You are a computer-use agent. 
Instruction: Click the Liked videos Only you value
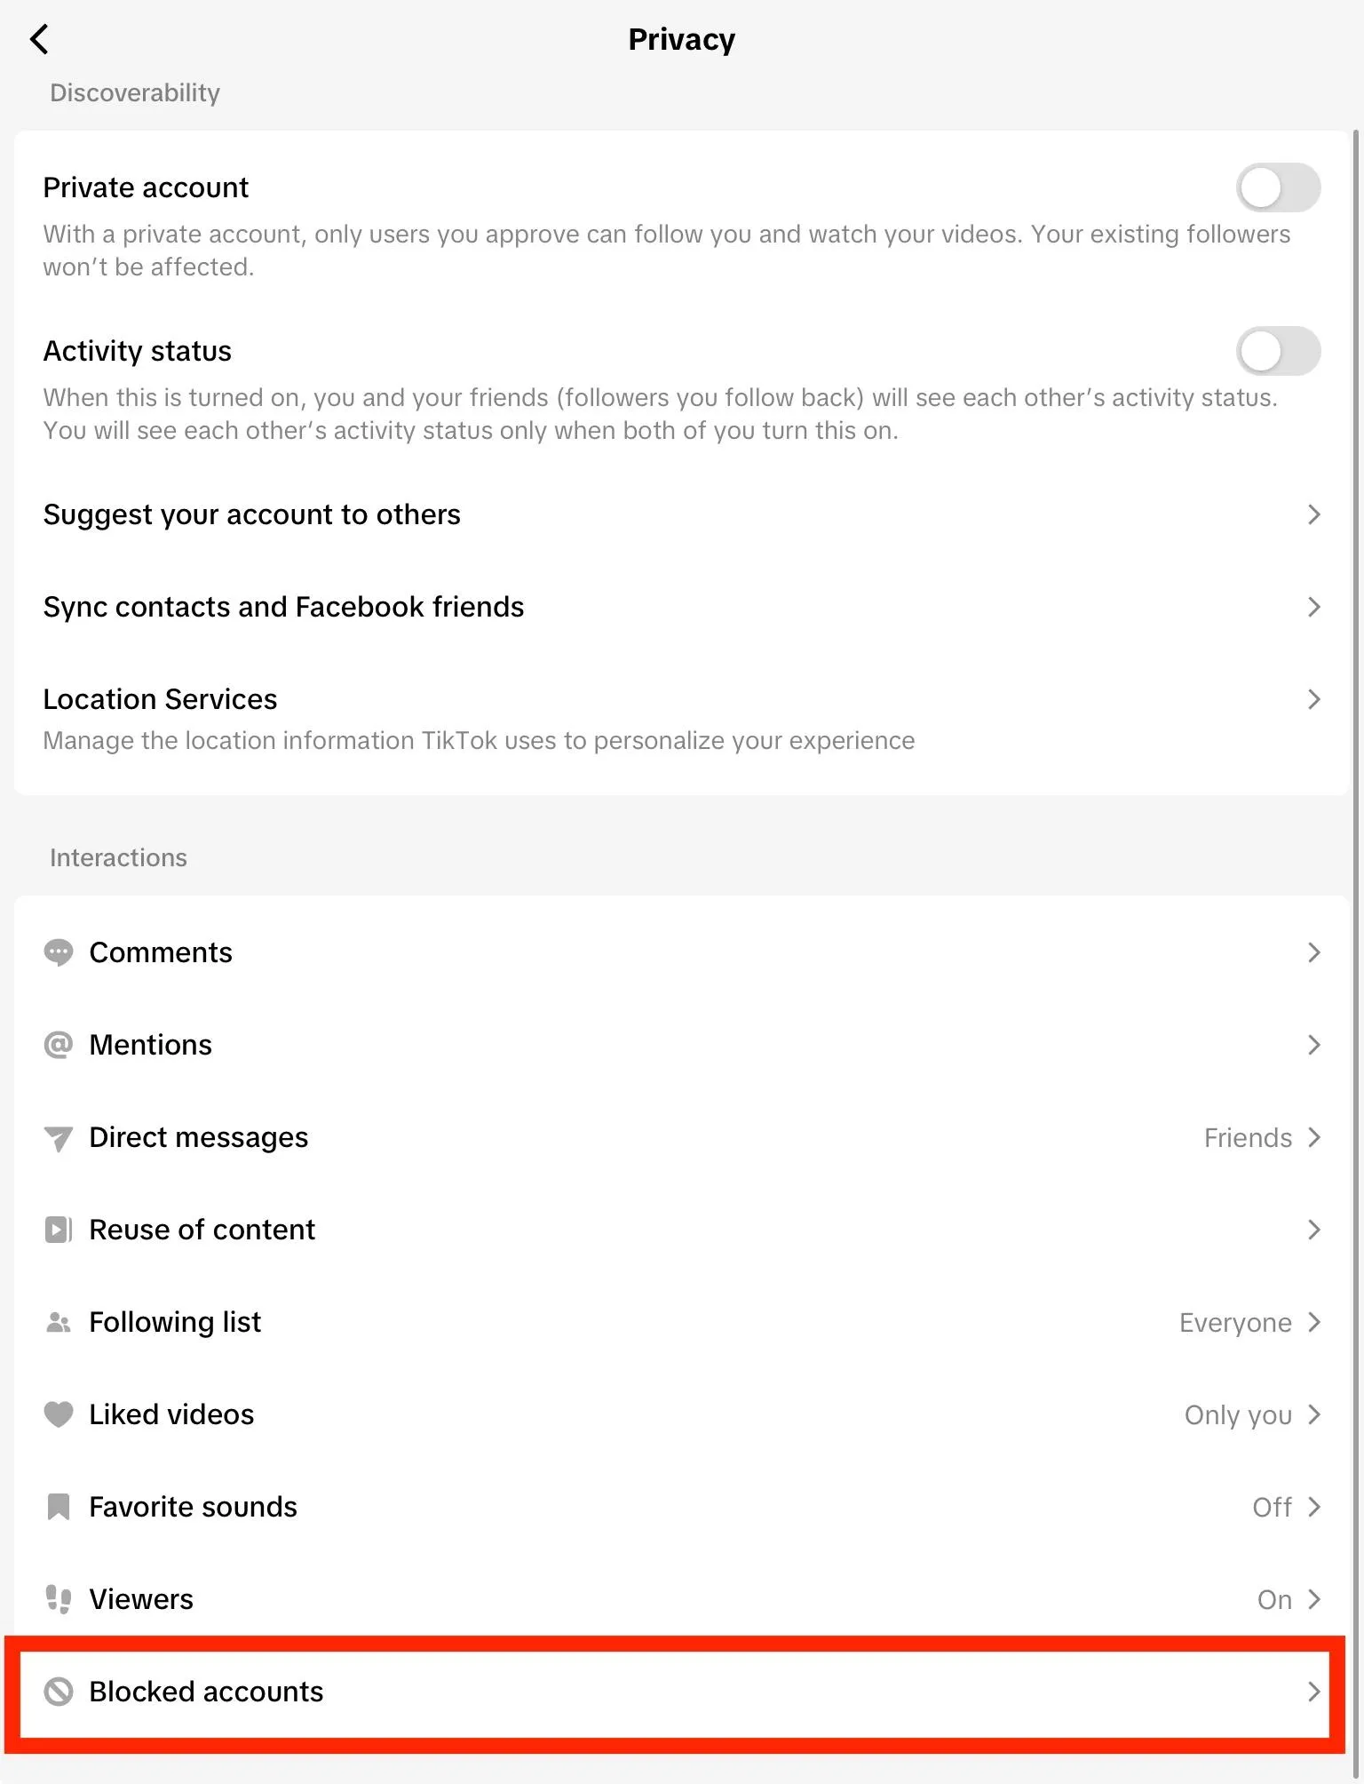1238,1414
